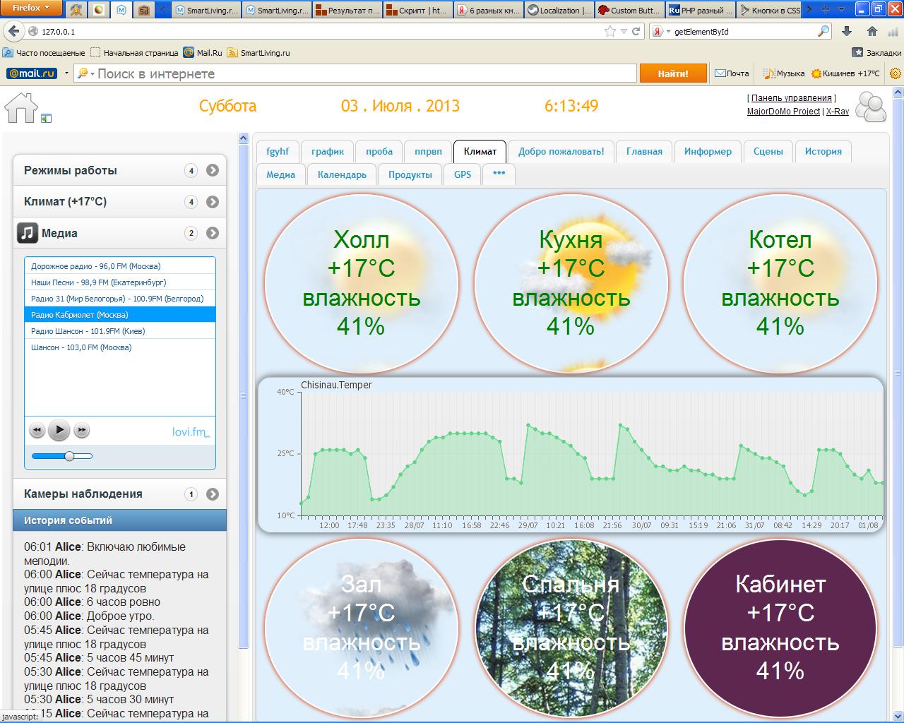Switch to the График tab
This screenshot has width=904, height=723.
[x=328, y=152]
